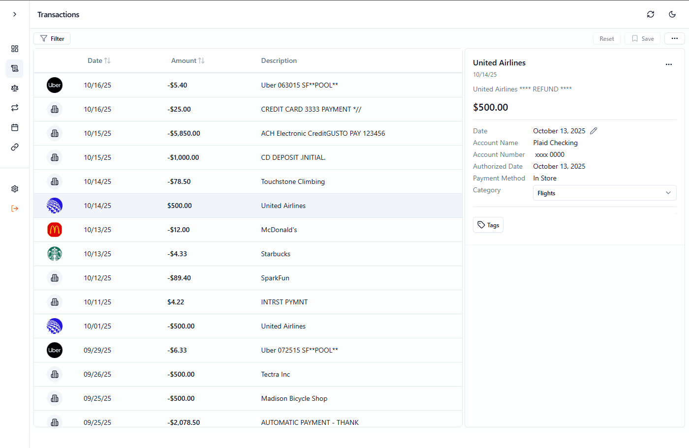This screenshot has height=448, width=689.
Task: Refresh transactions with the sync icon
Action: tap(651, 14)
